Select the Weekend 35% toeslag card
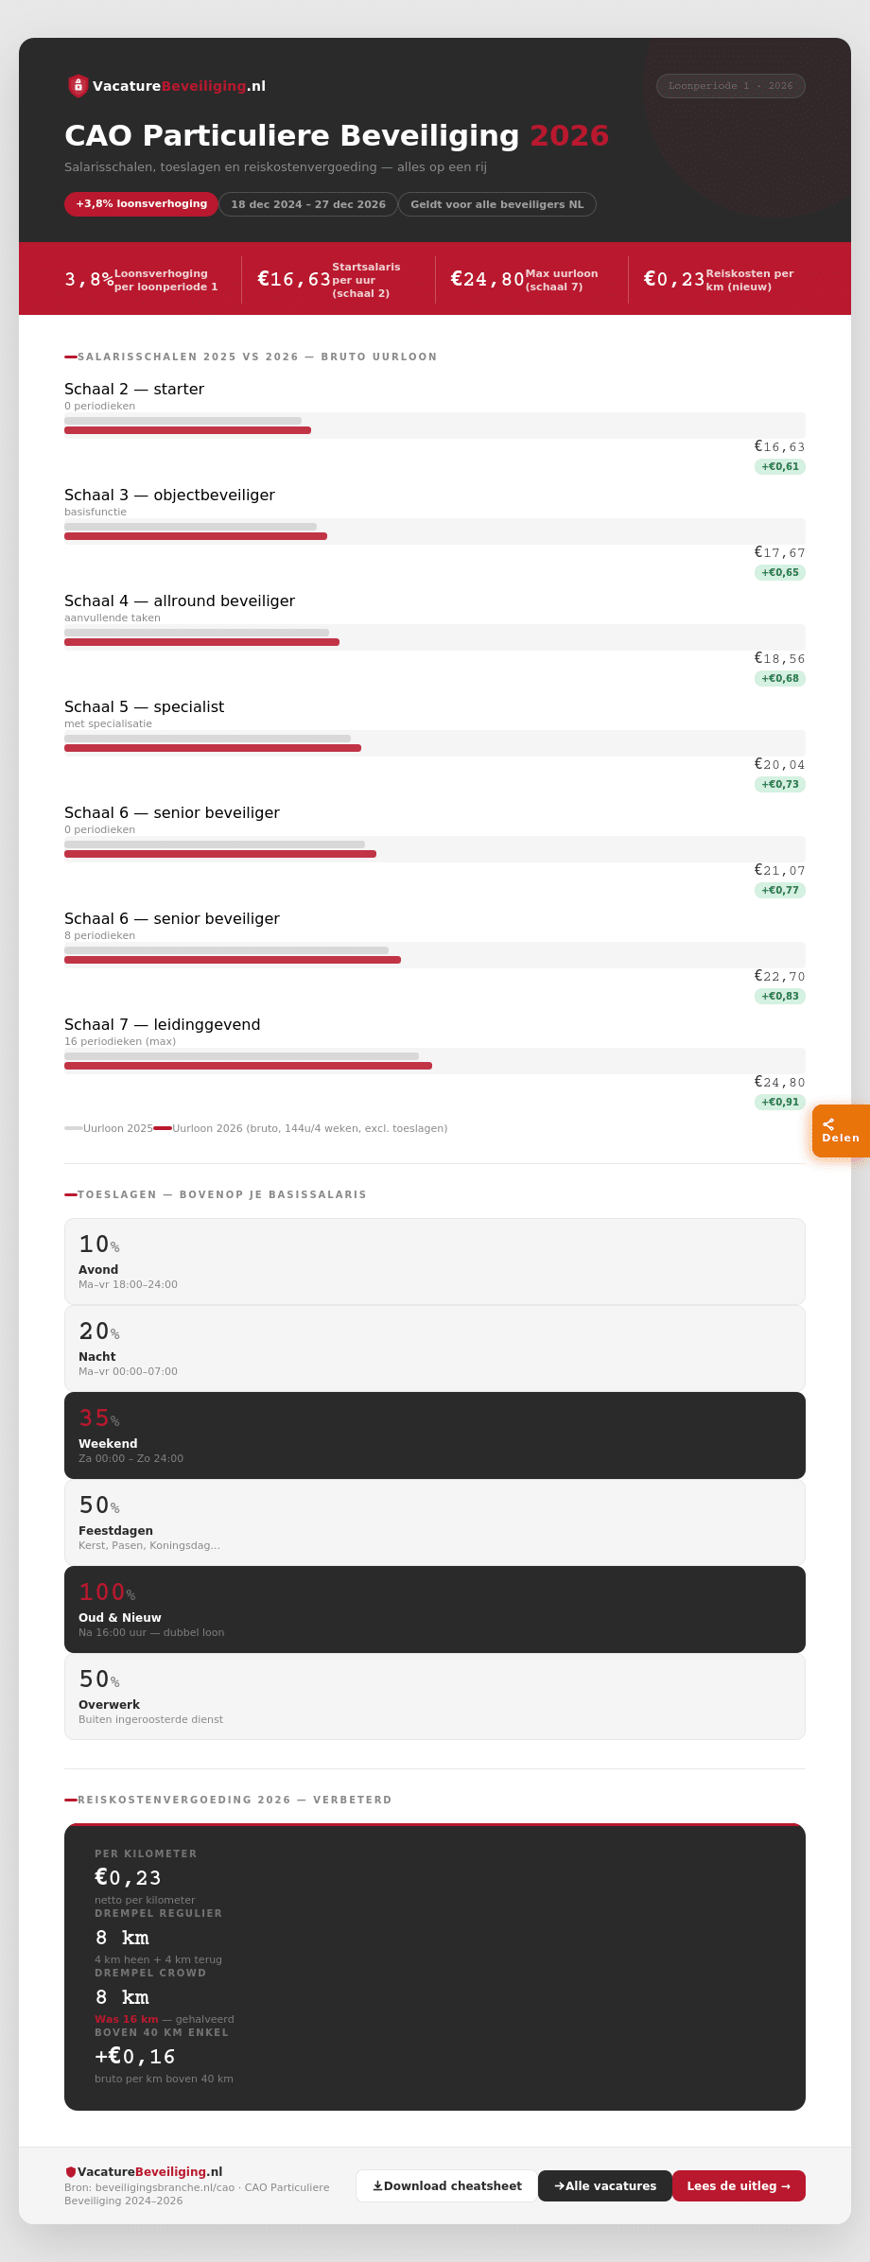Screen dimensions: 870x2262 coord(435,1435)
